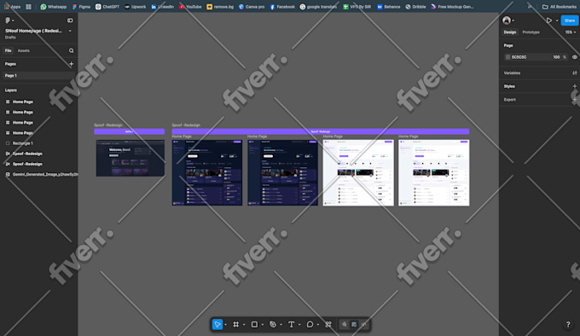Open Apps bookmark in browser bar
Screen dimensions: 580x336
[12, 7]
